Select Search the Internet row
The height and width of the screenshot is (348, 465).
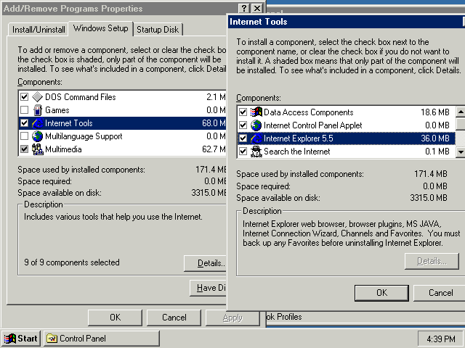point(347,152)
